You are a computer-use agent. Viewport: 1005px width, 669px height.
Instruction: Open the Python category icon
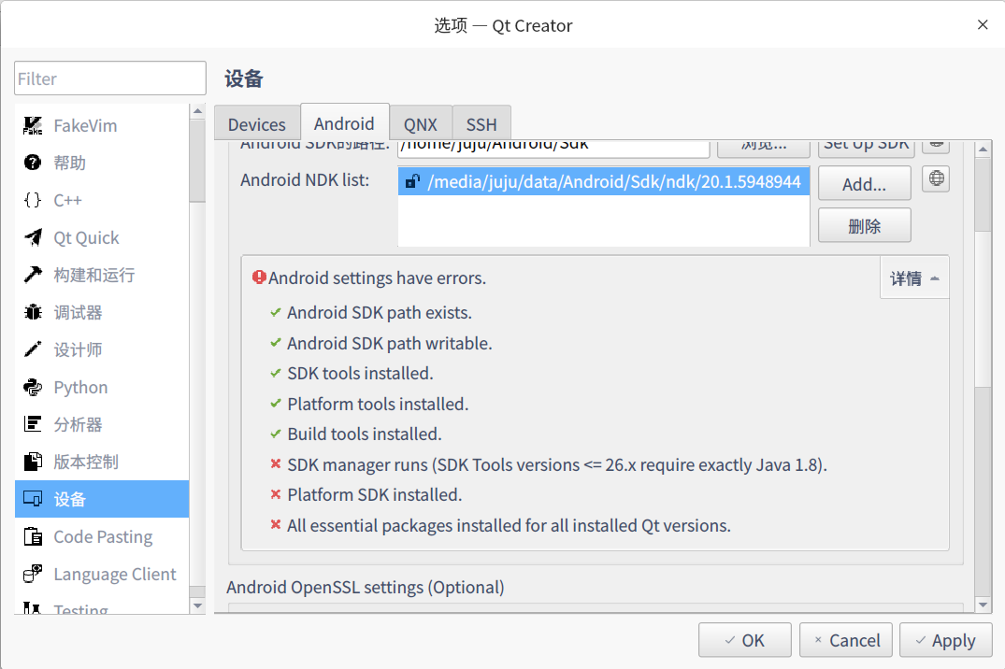[x=33, y=387]
